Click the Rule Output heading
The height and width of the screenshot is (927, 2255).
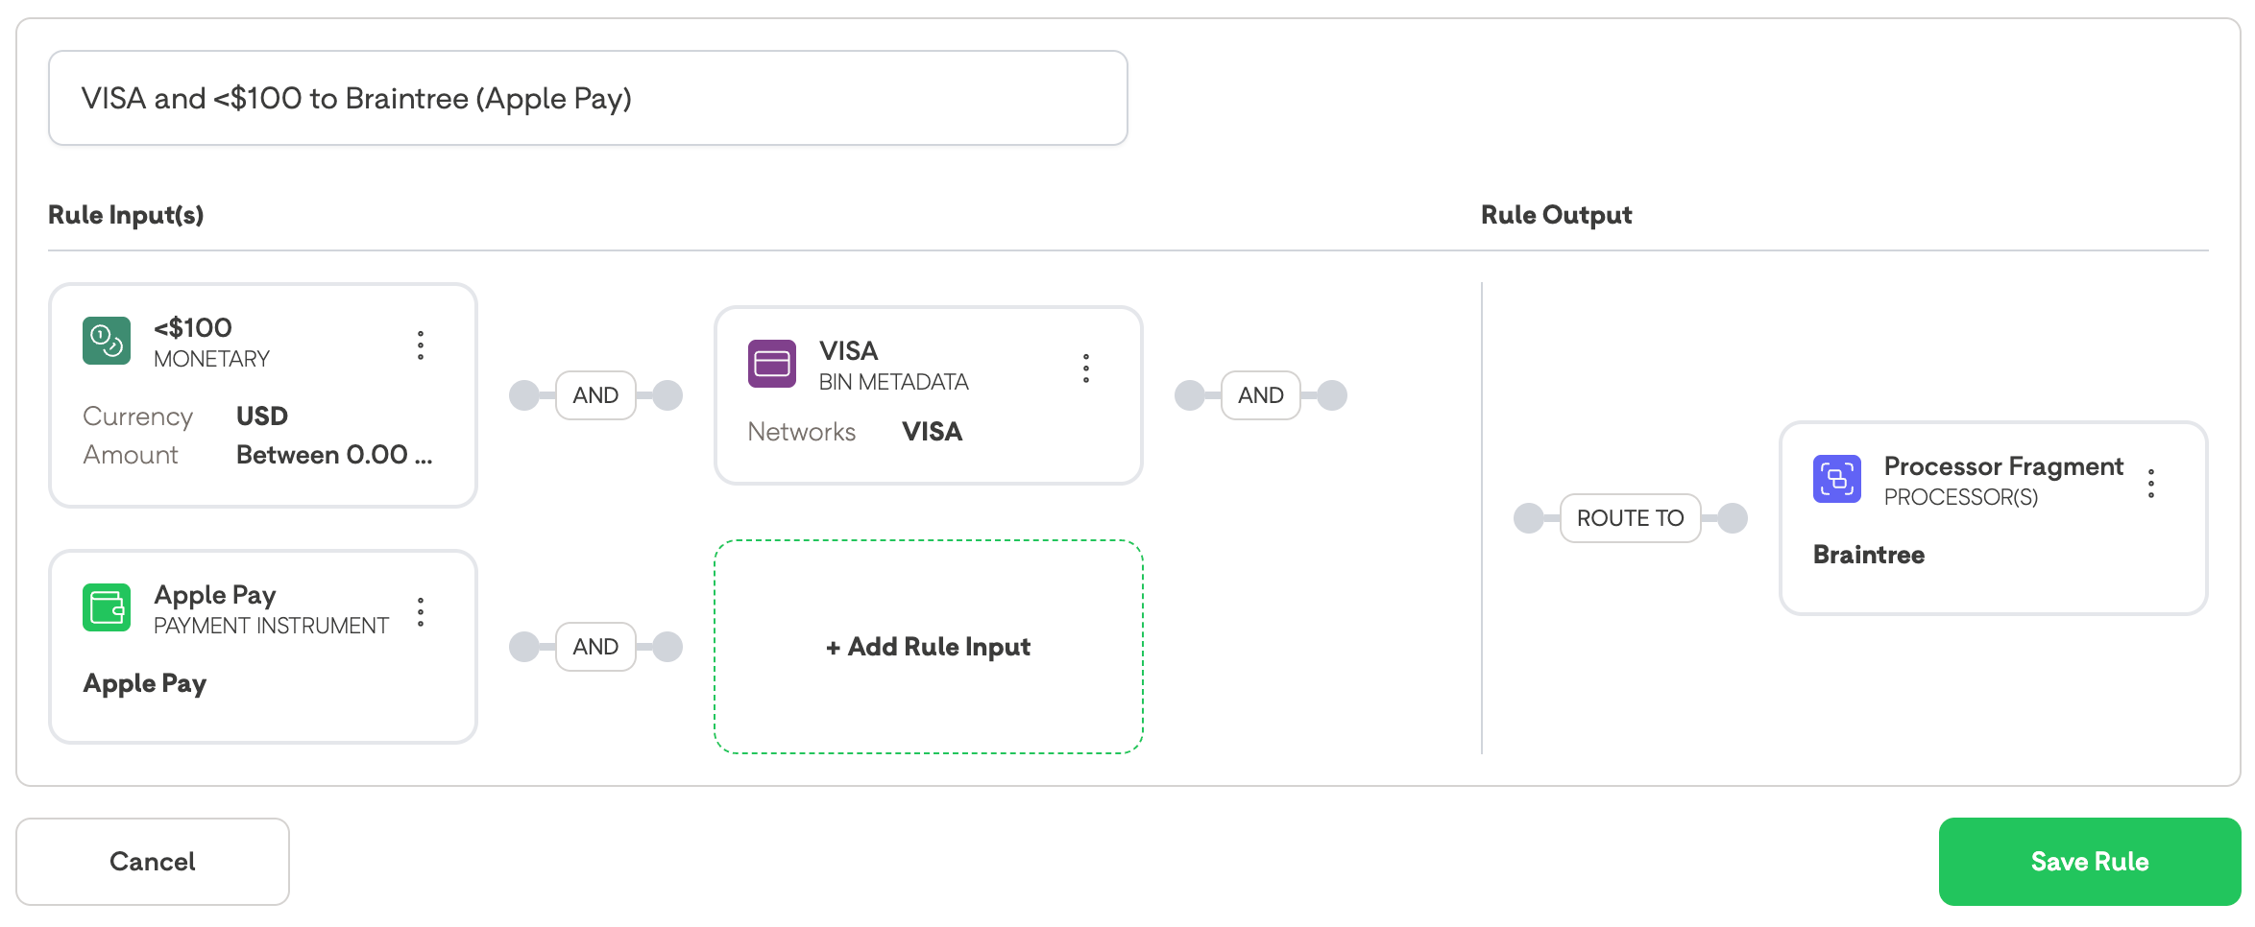(1556, 215)
